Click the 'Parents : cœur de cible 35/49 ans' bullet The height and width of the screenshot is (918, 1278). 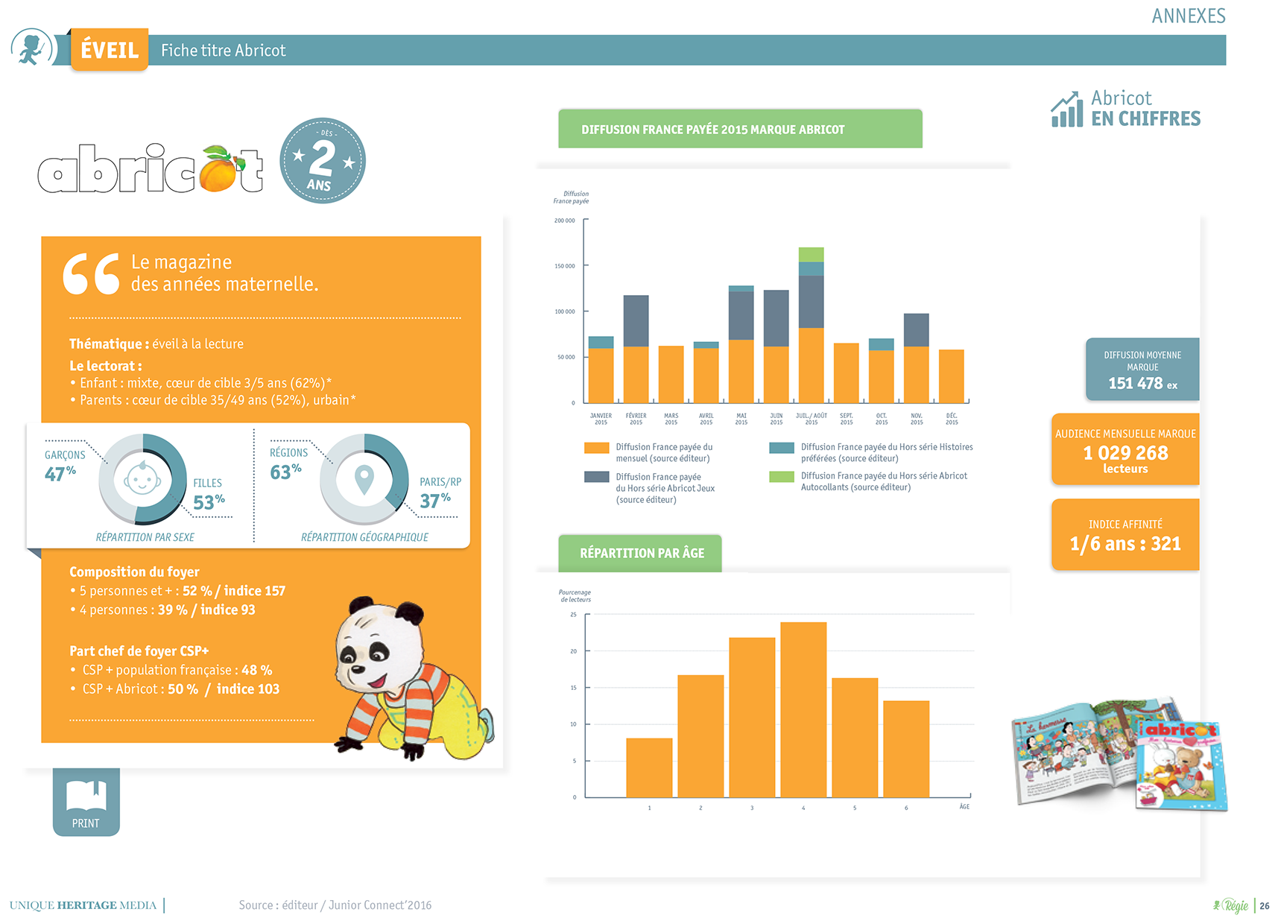pos(213,400)
